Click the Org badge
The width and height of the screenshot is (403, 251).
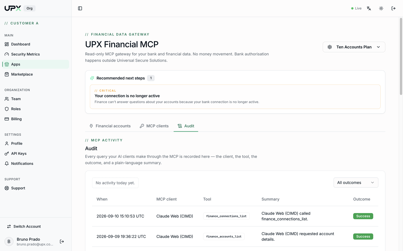pyautogui.click(x=29, y=8)
